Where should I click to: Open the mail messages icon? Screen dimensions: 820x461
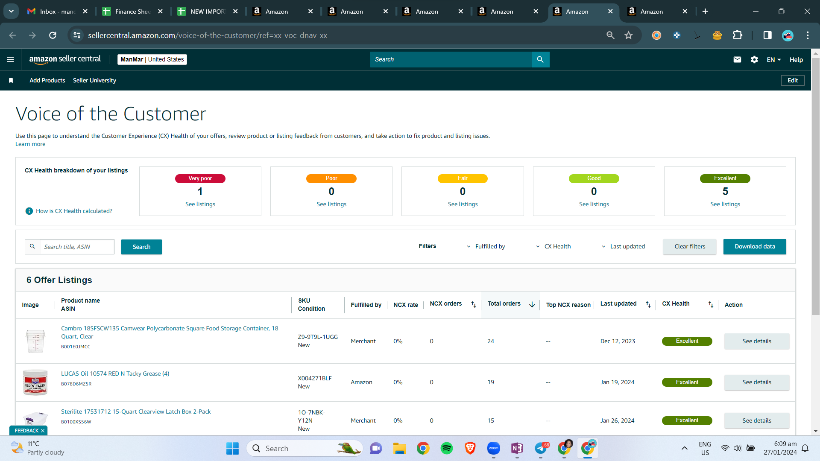coord(737,60)
